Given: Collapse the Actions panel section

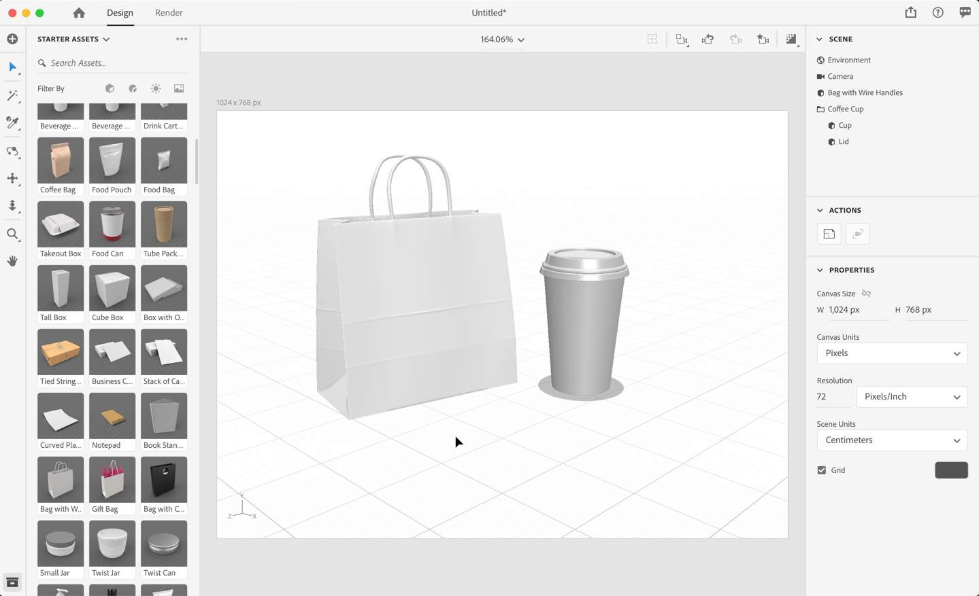Looking at the screenshot, I should [x=820, y=211].
